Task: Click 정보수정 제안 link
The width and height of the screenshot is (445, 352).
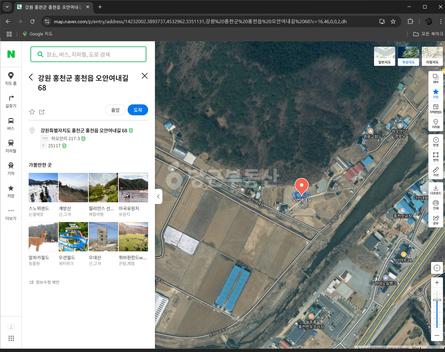Action: click(44, 282)
